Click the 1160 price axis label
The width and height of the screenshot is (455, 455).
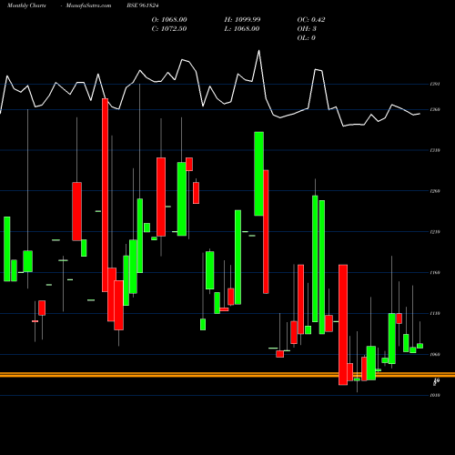[435, 273]
